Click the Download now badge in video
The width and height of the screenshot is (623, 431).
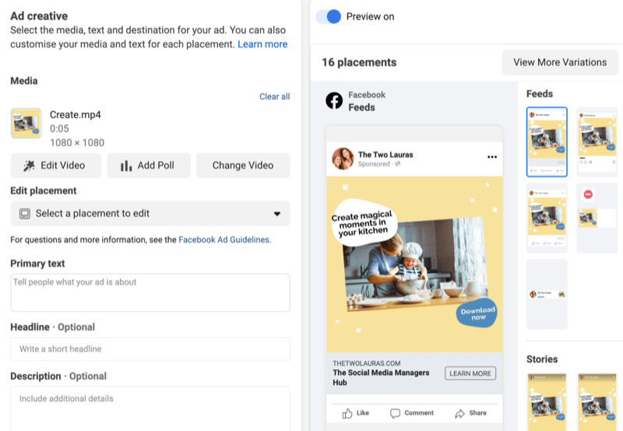coord(477,313)
